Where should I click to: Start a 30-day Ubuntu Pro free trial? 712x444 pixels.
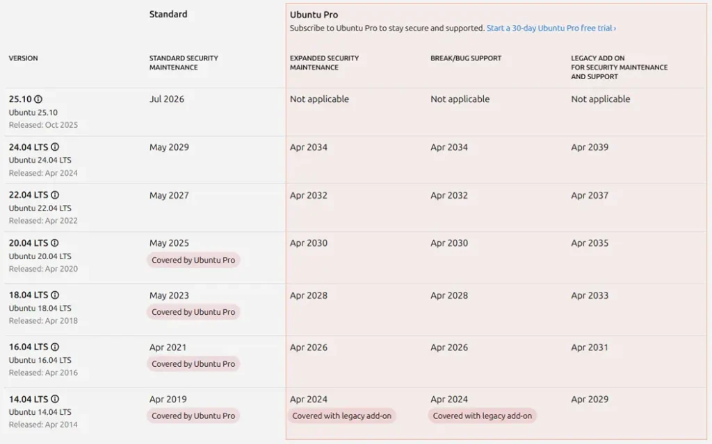pos(551,28)
